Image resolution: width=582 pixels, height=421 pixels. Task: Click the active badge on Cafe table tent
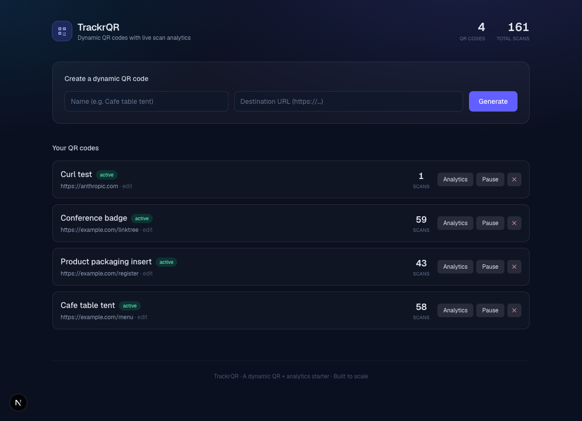(129, 306)
